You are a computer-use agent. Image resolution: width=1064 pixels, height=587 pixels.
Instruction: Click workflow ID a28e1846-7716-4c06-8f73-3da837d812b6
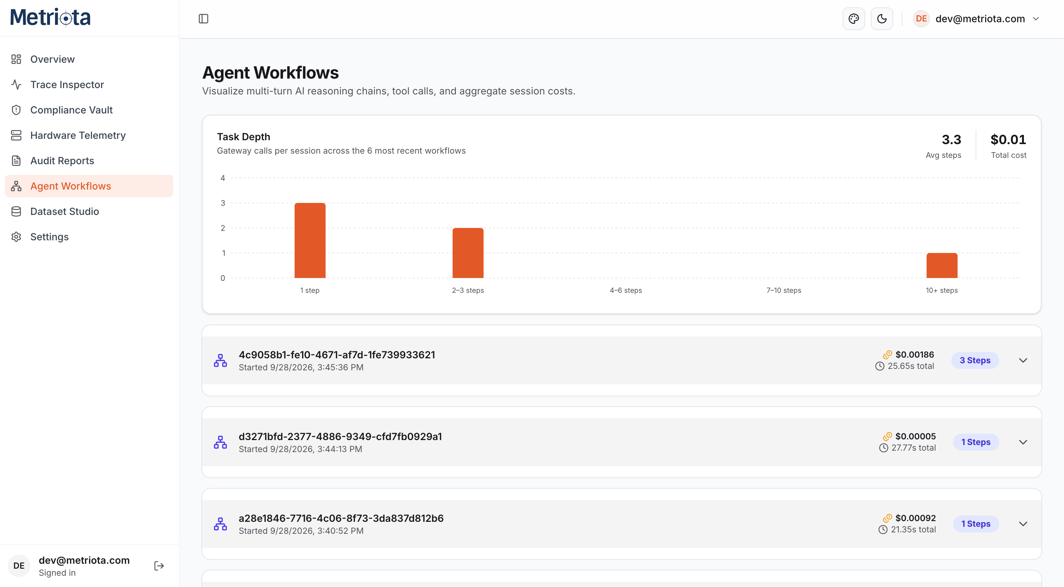tap(341, 518)
